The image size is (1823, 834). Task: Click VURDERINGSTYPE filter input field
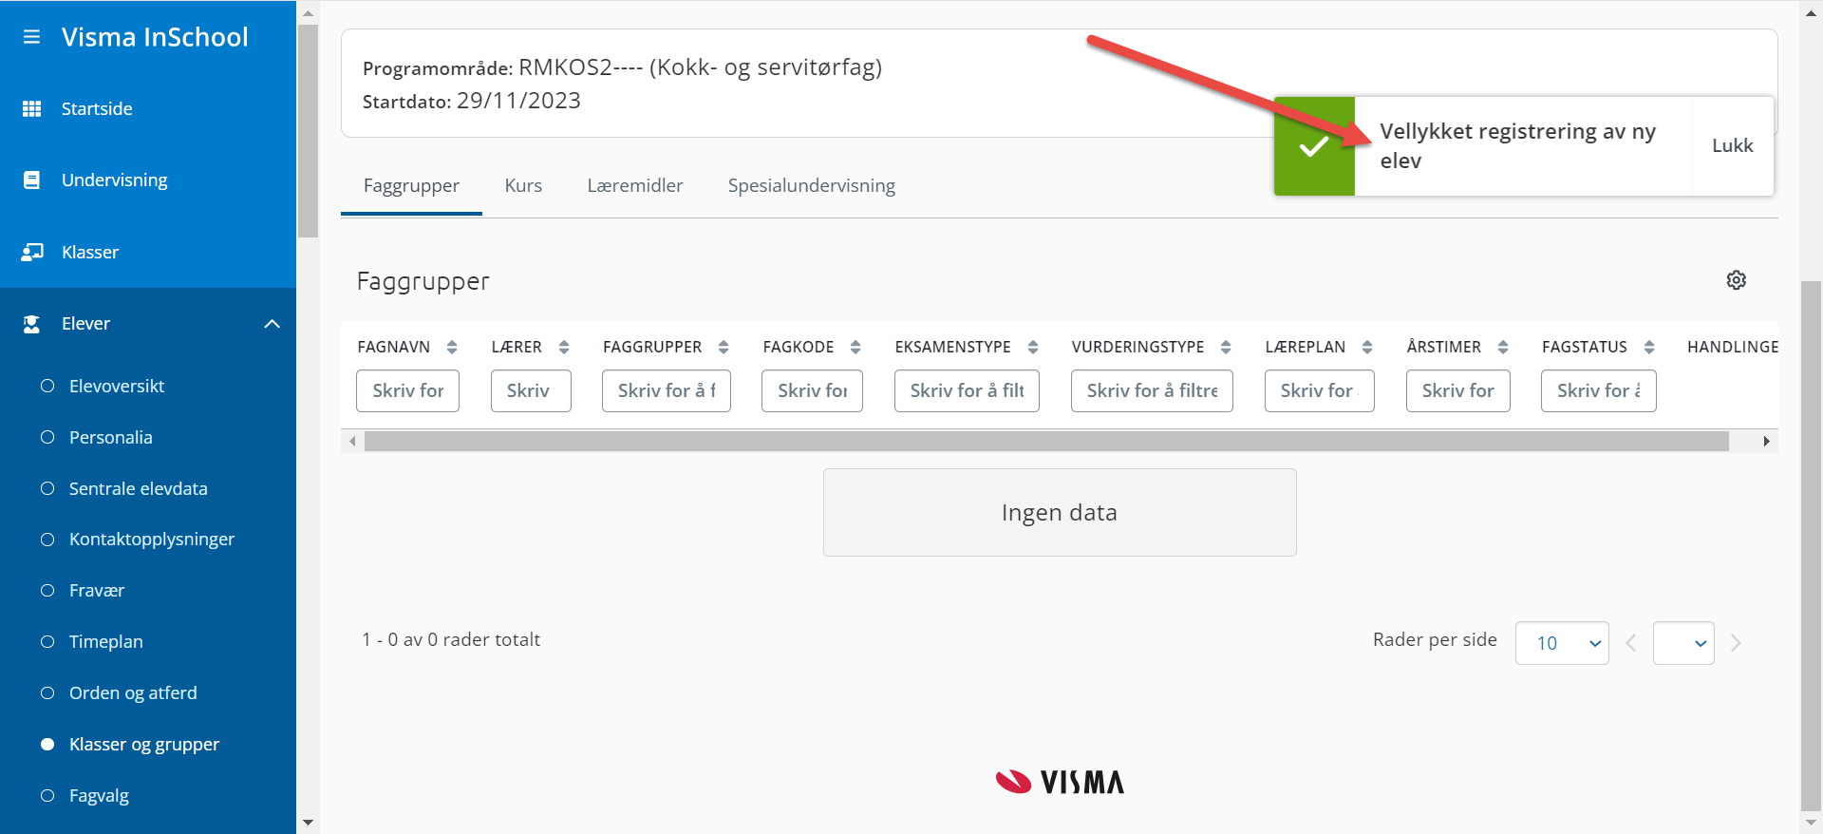pyautogui.click(x=1152, y=390)
